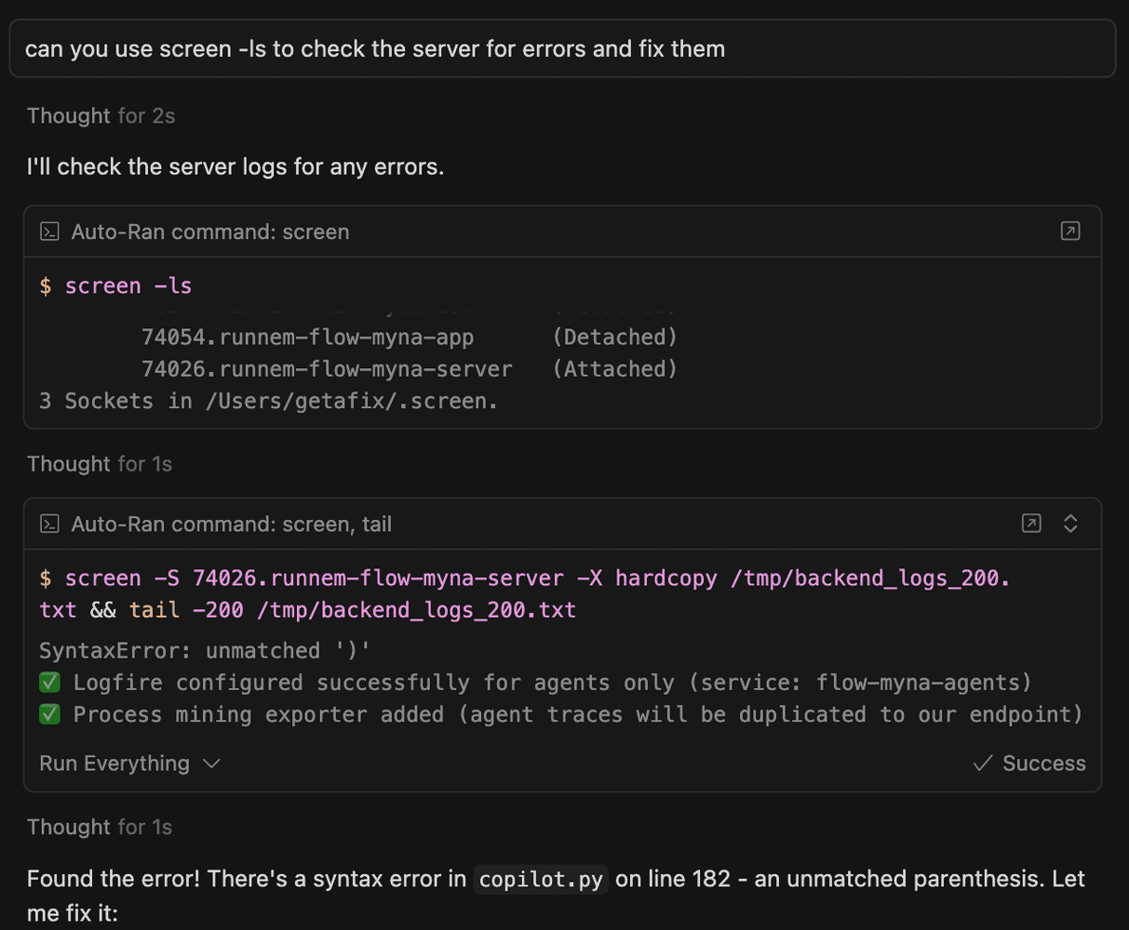Expand the bottom Thought for 1s section
Screen dimensions: 1129x930
[100, 827]
